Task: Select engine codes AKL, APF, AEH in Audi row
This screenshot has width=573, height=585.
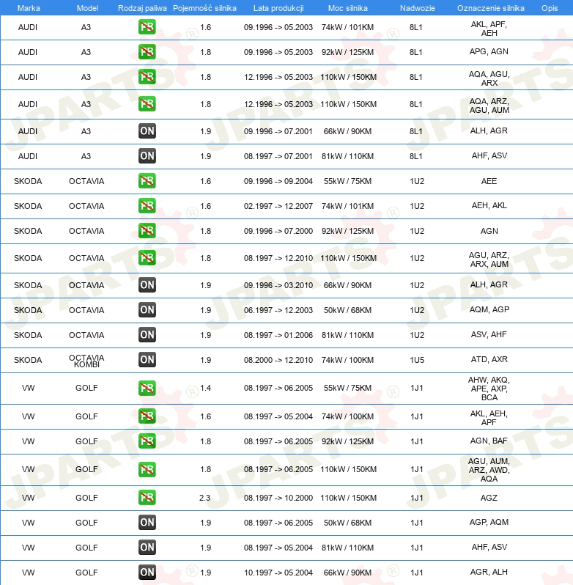Action: click(489, 29)
